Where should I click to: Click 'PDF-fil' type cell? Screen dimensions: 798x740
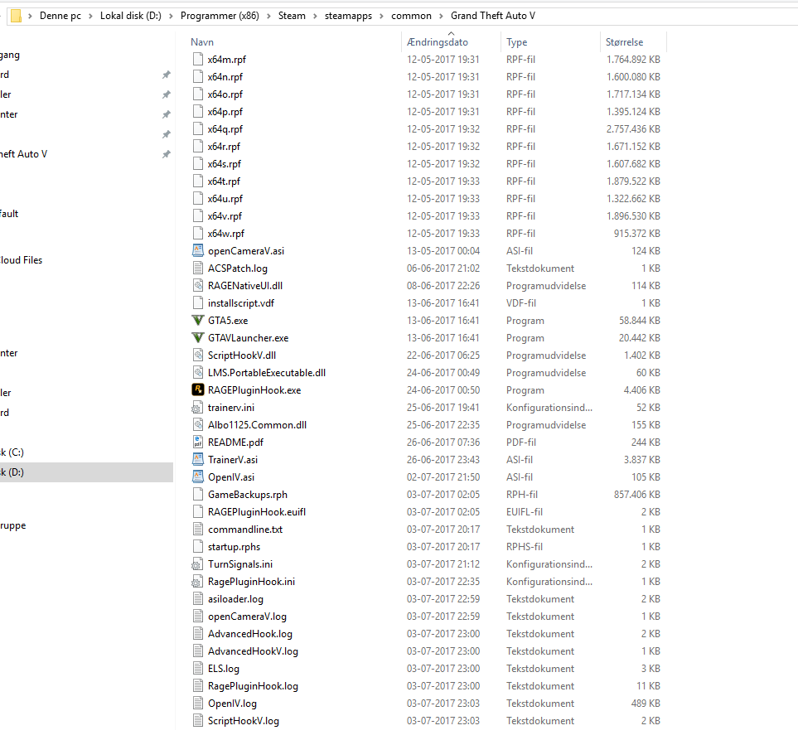tap(521, 443)
